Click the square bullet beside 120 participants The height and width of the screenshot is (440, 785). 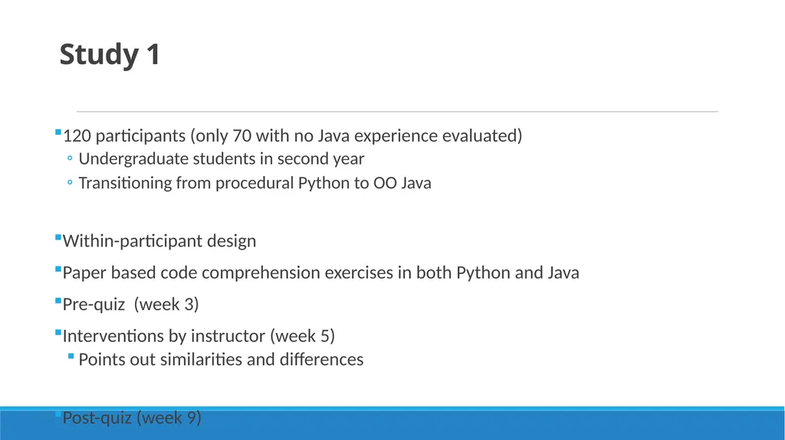pyautogui.click(x=58, y=132)
